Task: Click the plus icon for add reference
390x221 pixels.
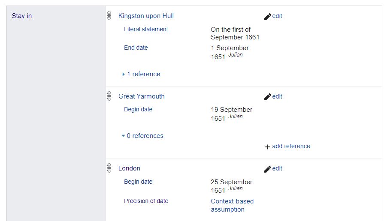Action: (268, 147)
